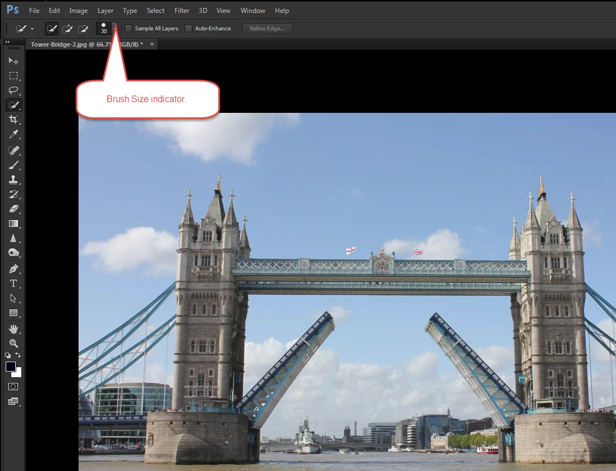The width and height of the screenshot is (616, 471).
Task: Close the Tower-Bridge-2.jpg document tab
Action: pyautogui.click(x=151, y=44)
